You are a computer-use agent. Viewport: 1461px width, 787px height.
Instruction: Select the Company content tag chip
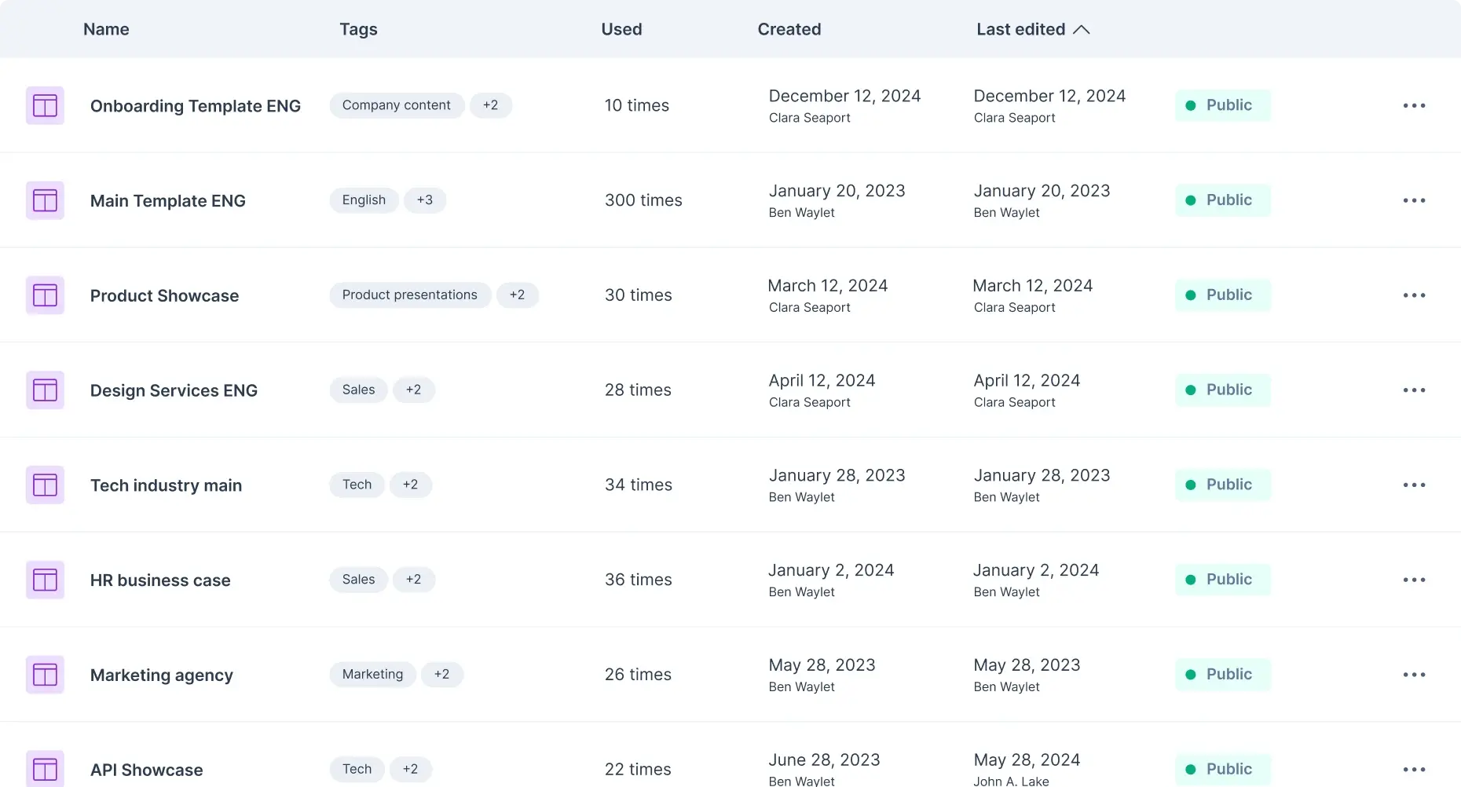point(397,105)
